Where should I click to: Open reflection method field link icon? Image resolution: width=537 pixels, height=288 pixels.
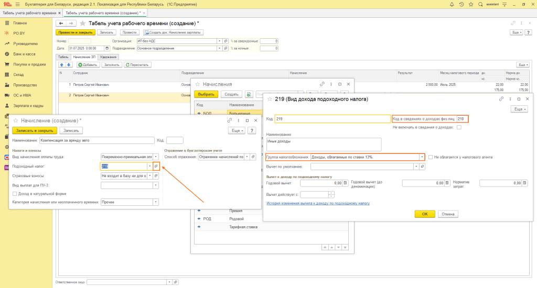[x=253, y=157]
